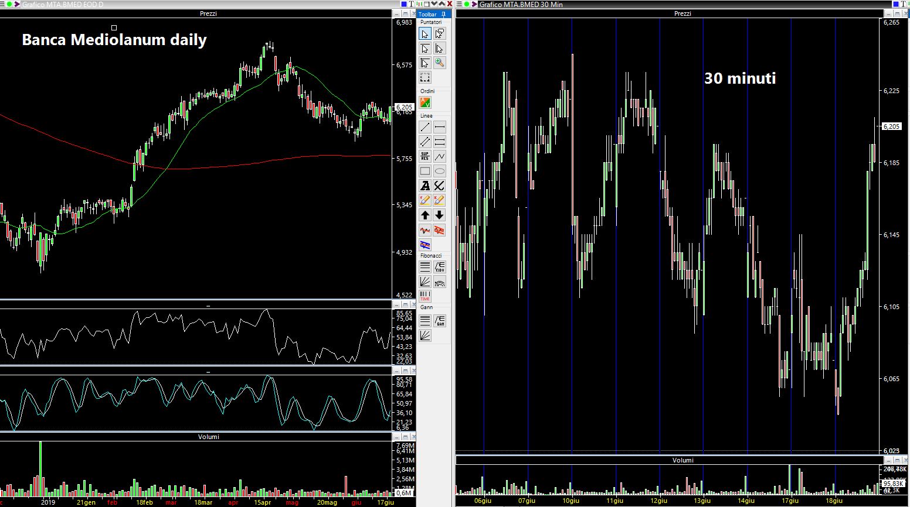The width and height of the screenshot is (910, 507).
Task: Click the Volumi header of the daily chart
Action: [x=208, y=437]
